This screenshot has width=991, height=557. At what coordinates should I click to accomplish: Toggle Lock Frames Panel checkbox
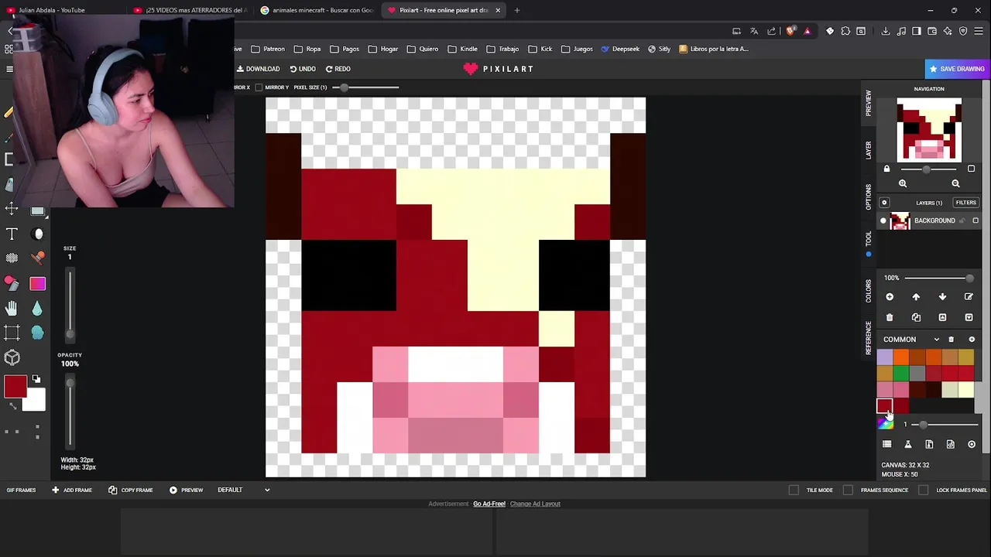tap(923, 490)
